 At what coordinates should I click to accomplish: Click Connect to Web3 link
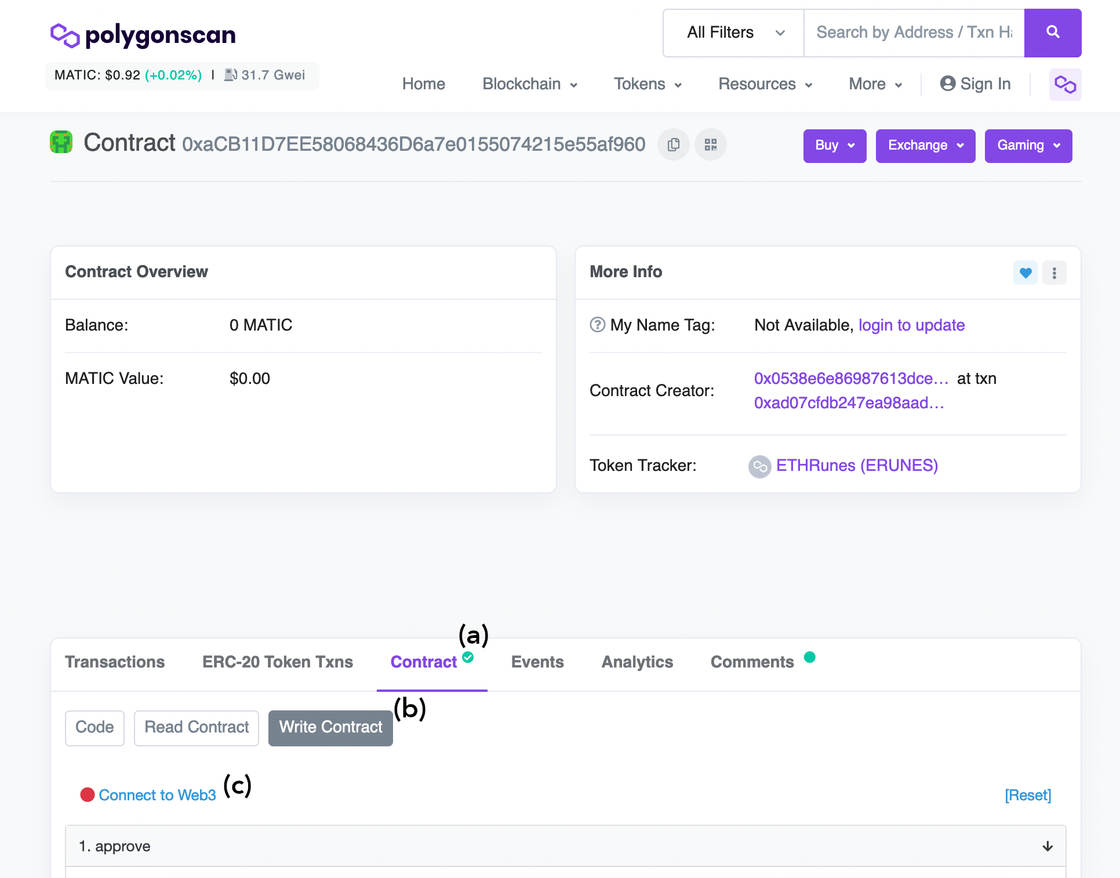coord(157,795)
